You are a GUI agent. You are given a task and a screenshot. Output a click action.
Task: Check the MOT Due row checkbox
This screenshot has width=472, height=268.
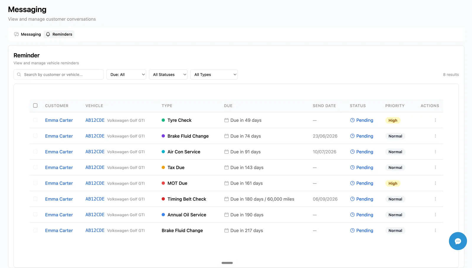point(35,183)
